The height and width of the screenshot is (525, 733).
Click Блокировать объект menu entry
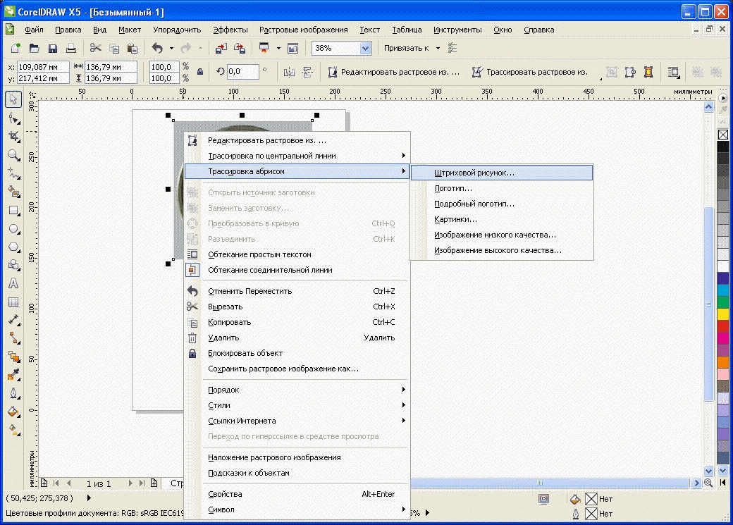point(297,353)
